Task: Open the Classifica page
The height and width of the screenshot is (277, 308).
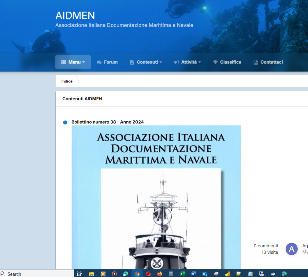Action: [x=227, y=62]
